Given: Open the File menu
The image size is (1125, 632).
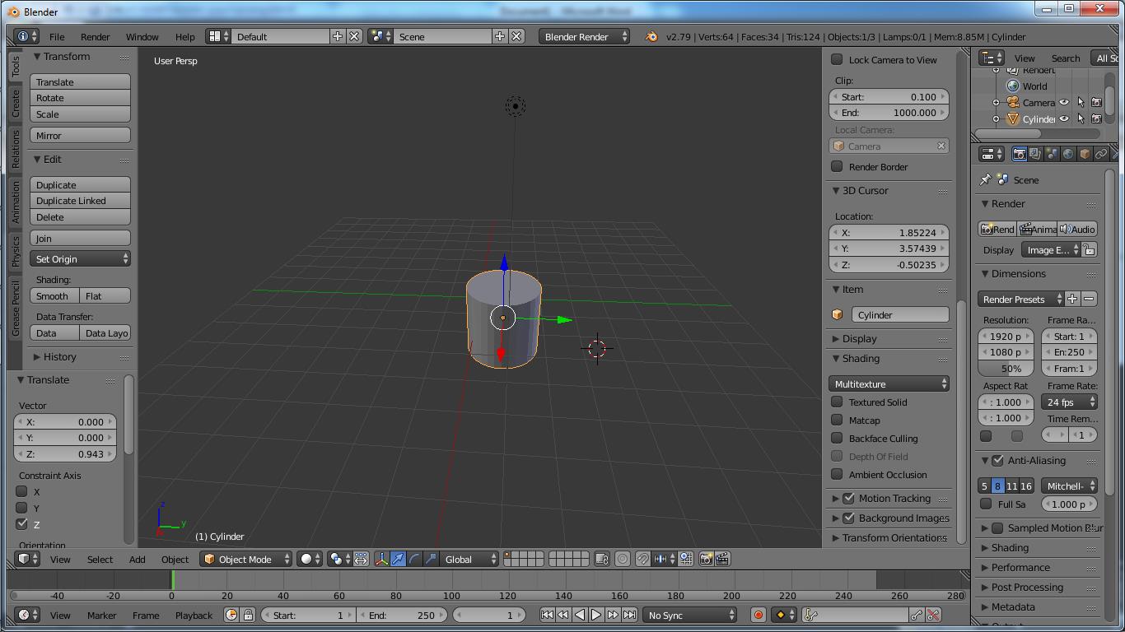Looking at the screenshot, I should [57, 36].
